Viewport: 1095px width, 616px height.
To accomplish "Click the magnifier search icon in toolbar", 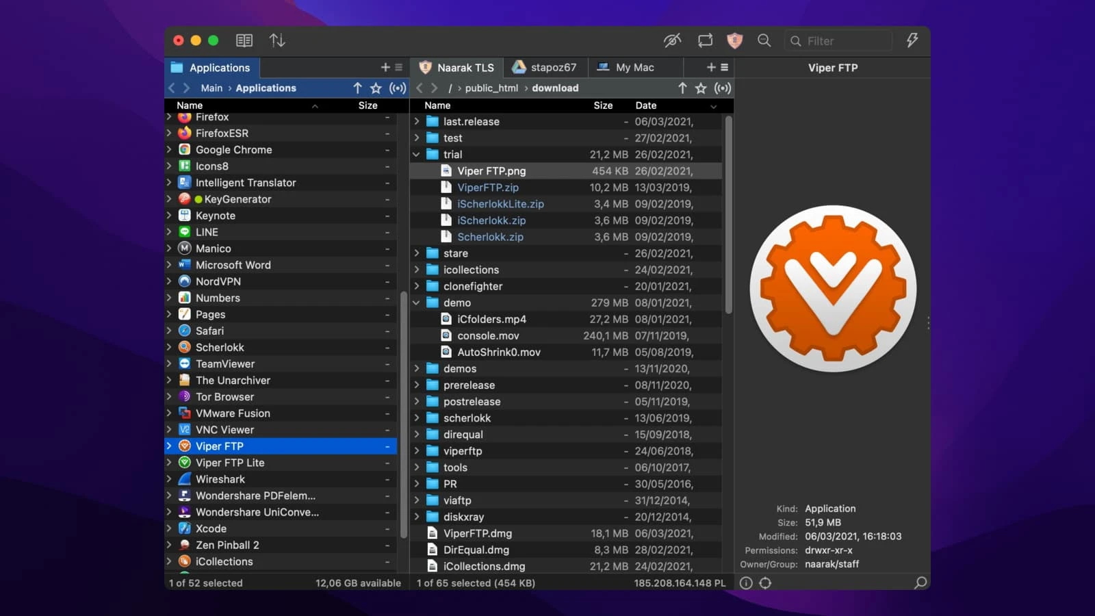I will coord(764,40).
